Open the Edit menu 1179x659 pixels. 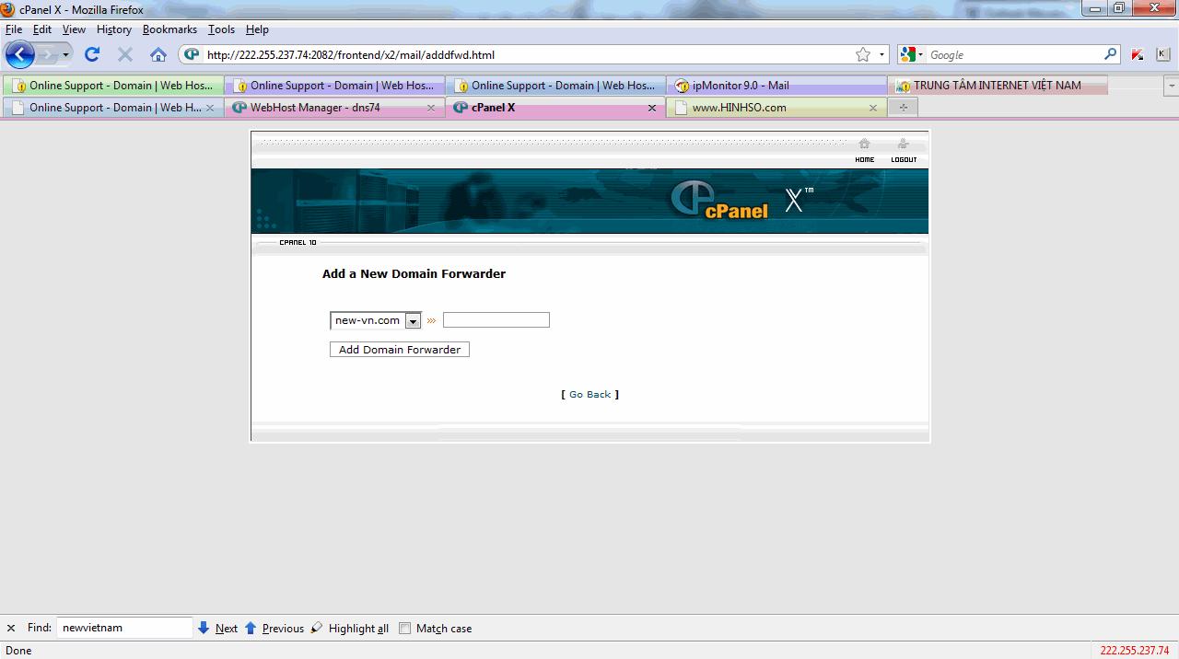tap(42, 29)
